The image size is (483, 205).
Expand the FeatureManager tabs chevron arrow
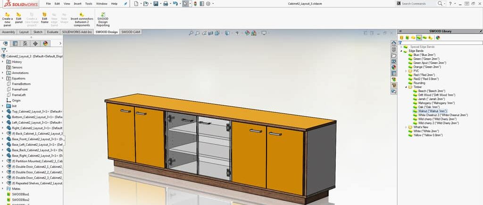pos(60,44)
